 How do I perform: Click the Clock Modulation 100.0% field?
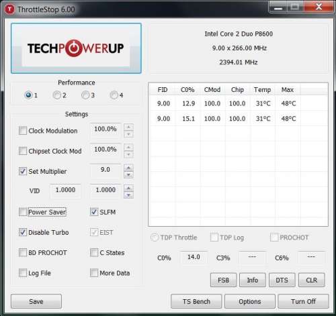(x=106, y=129)
